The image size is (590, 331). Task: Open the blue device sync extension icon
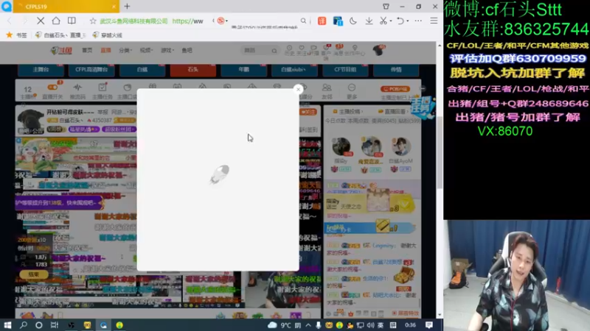coord(338,21)
